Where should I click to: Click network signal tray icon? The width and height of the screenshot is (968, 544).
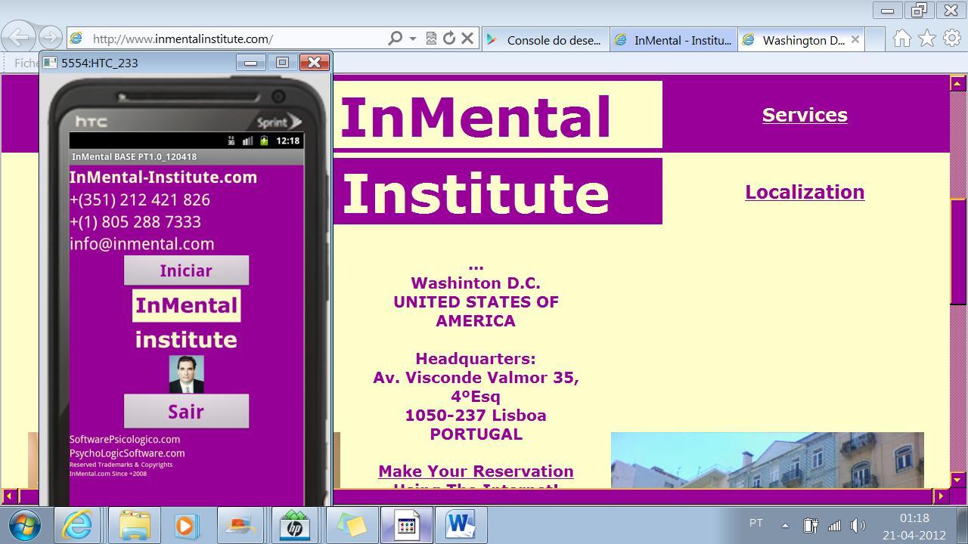tap(834, 525)
